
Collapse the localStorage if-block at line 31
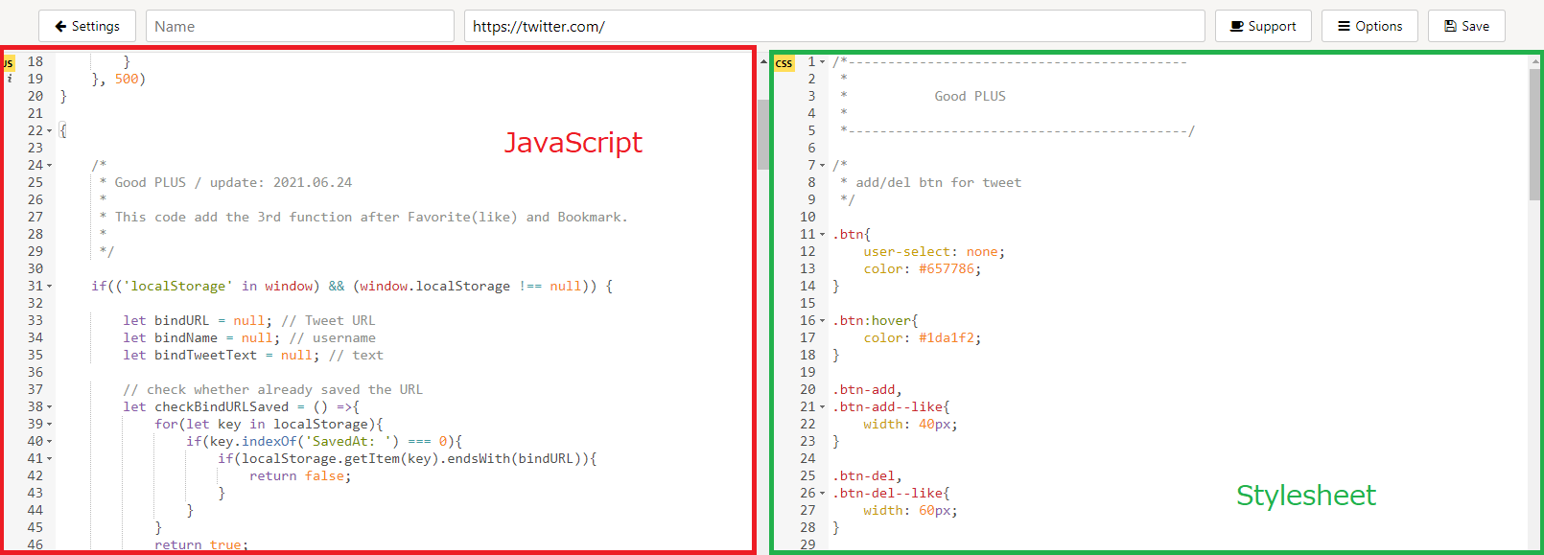coord(50,287)
